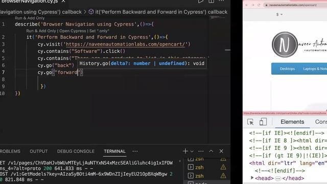327x184 pixels.
Task: Close the BrowserNavigation.cy.js editor tab
Action: [x=63, y=2]
